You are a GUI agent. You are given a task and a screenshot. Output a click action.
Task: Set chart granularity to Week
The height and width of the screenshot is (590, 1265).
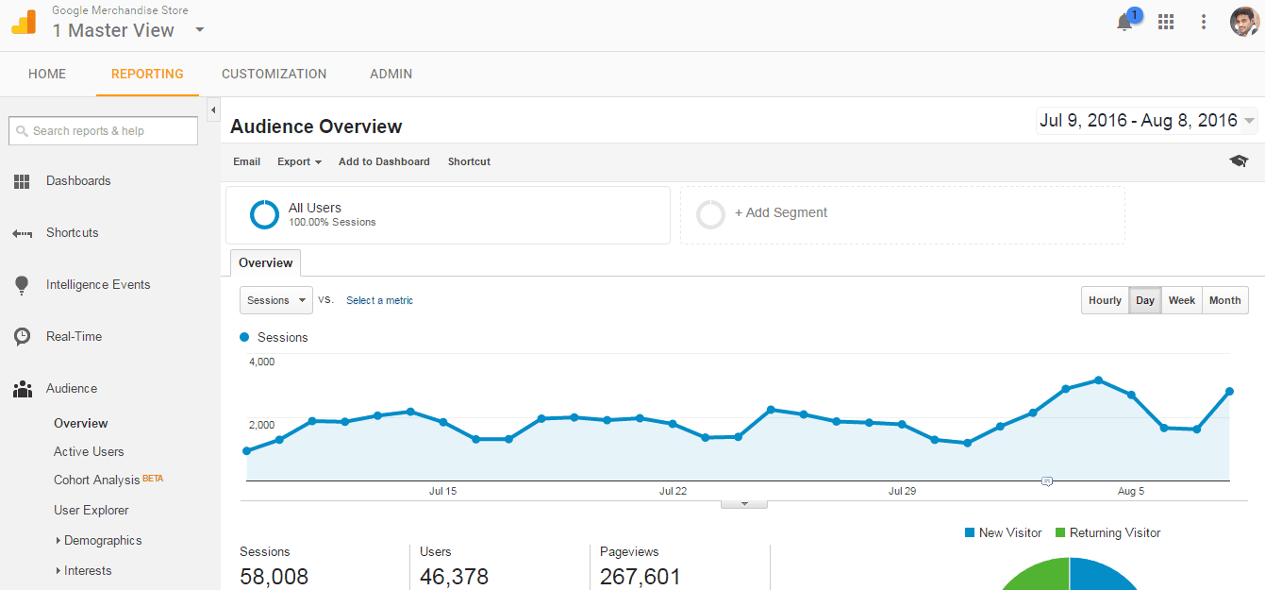[x=1182, y=300]
